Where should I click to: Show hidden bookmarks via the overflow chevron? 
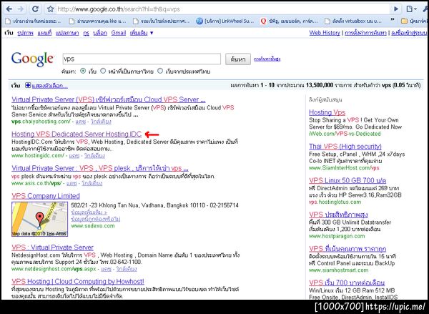[x=393, y=20]
